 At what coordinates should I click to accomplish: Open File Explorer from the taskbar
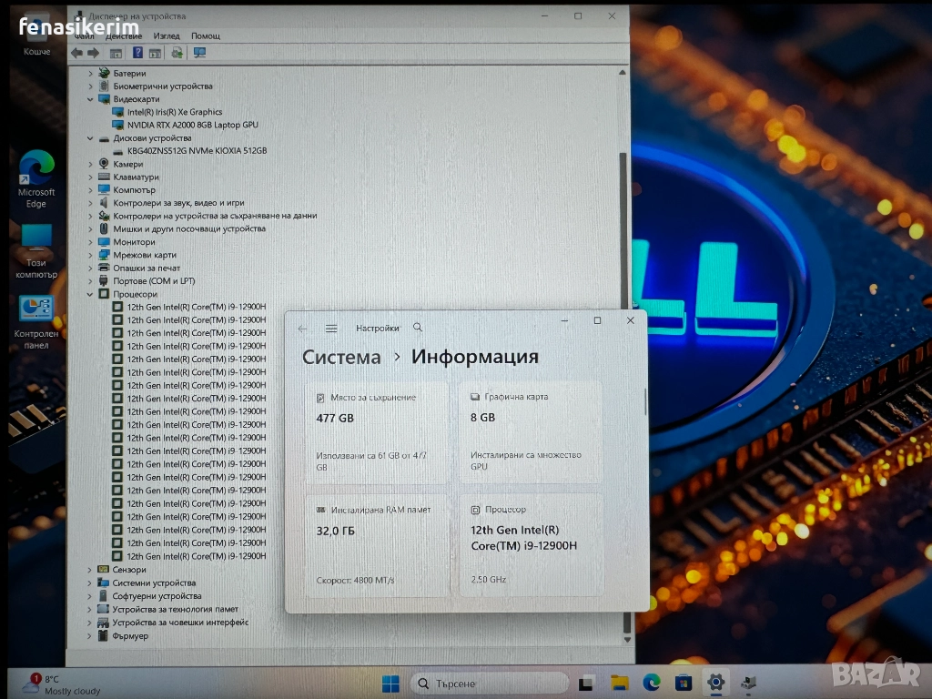[620, 683]
